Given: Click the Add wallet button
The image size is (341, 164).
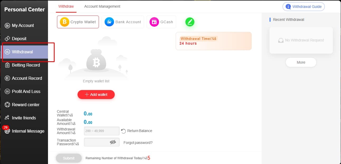Looking at the screenshot, I should pos(96,95).
